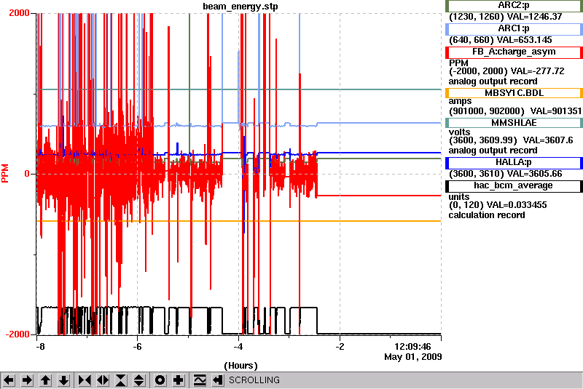
Task: Click the vertical expand up-down triangles button
Action: (139, 380)
